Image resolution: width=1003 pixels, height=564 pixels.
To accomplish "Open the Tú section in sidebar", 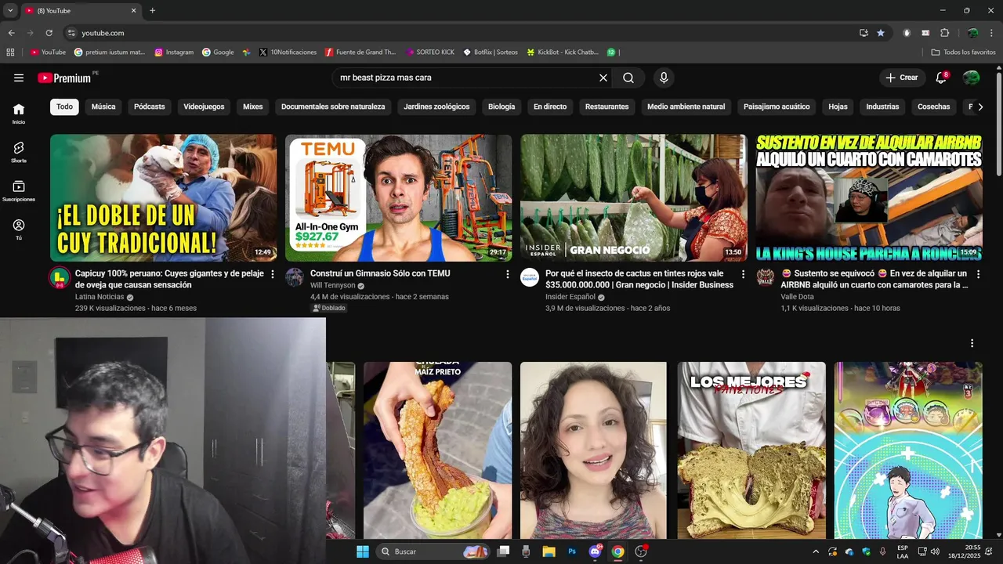I will pos(19,230).
